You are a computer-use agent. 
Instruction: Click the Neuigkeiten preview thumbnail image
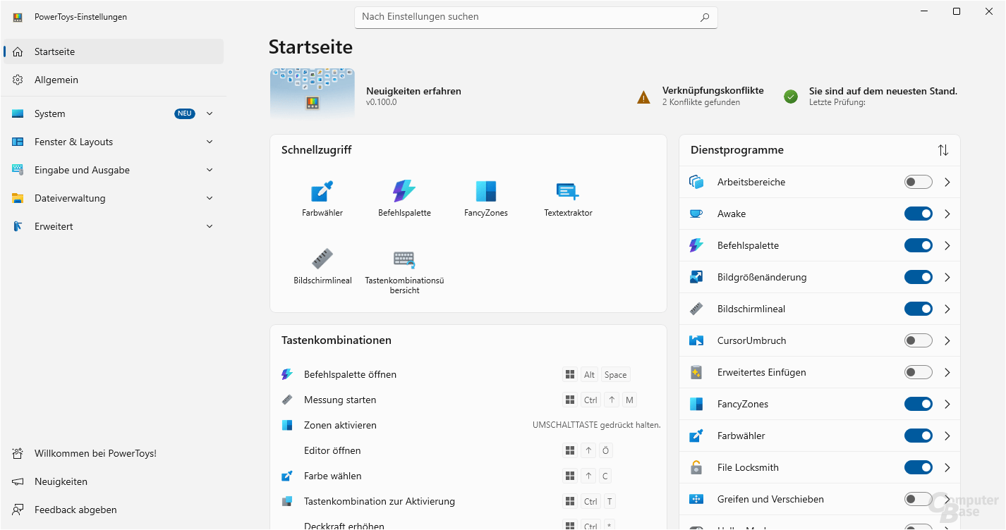[313, 94]
